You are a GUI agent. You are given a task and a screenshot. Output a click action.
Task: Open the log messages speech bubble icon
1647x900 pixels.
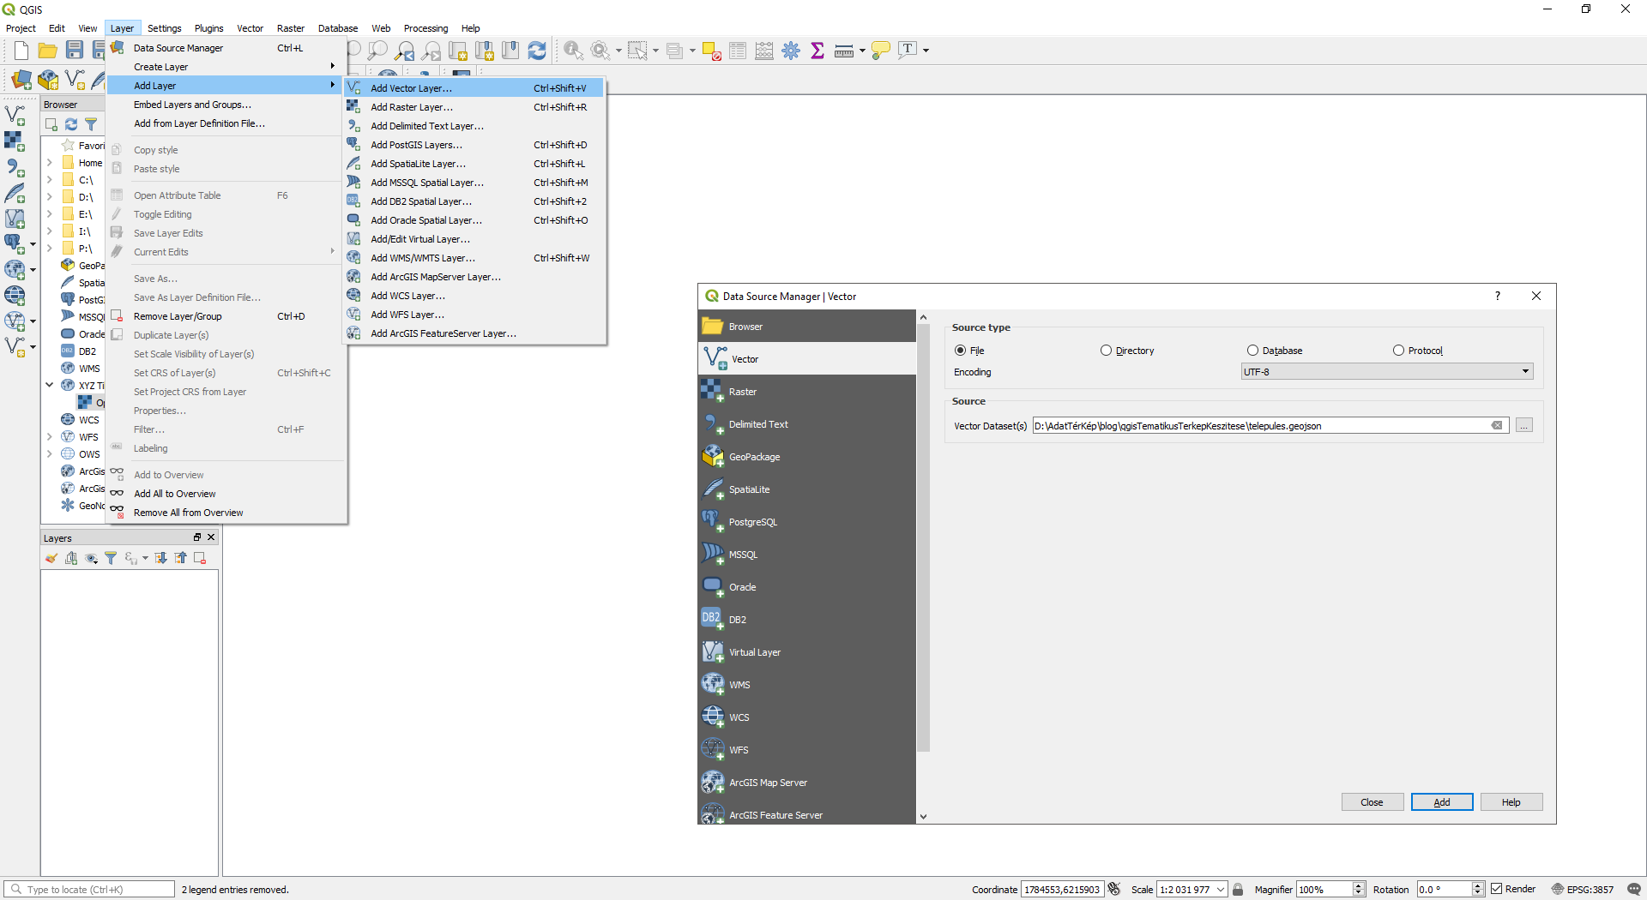tap(1633, 889)
